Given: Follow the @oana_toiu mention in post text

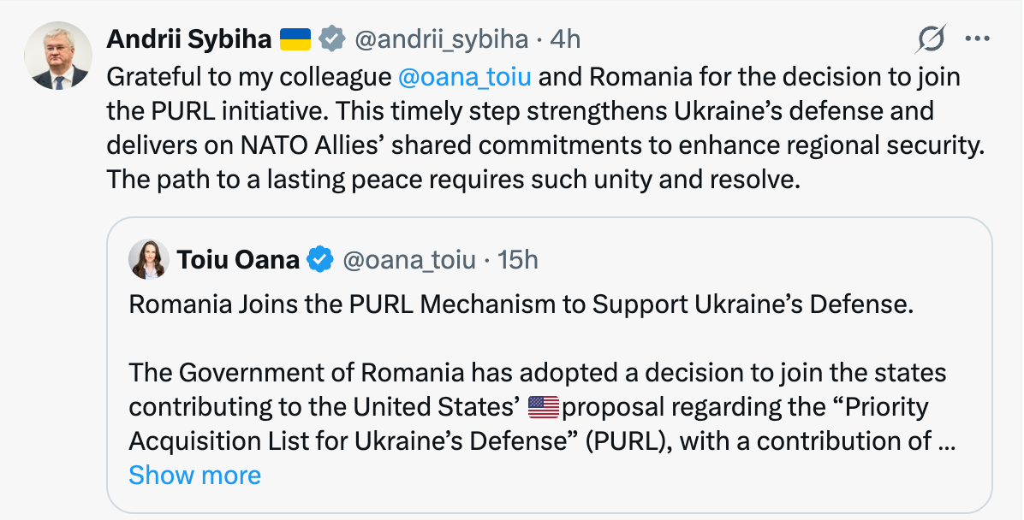Looking at the screenshot, I should (465, 77).
